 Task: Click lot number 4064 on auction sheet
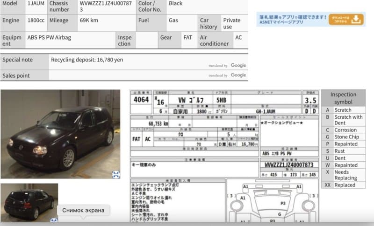141,100
